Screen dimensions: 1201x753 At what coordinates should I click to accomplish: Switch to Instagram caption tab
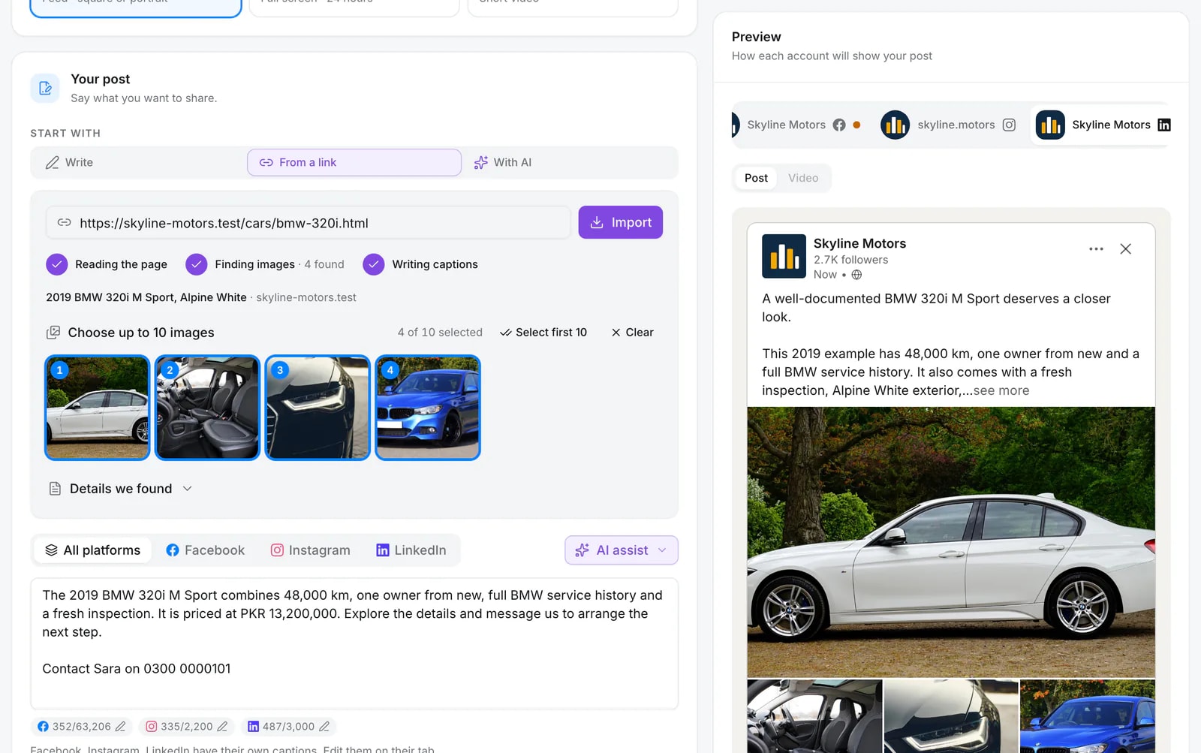[x=311, y=550]
